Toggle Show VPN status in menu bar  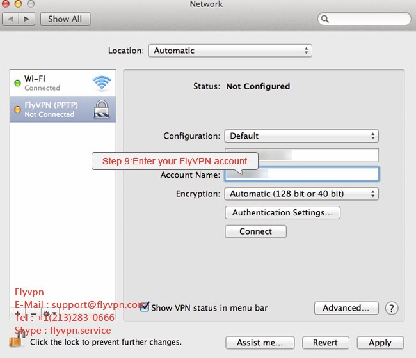click(x=145, y=307)
